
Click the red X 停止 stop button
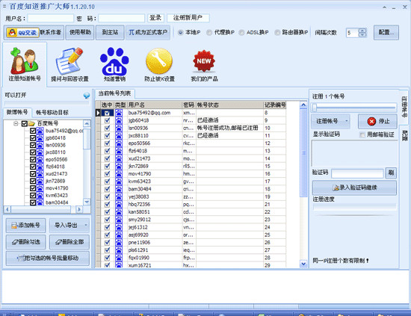(x=377, y=121)
